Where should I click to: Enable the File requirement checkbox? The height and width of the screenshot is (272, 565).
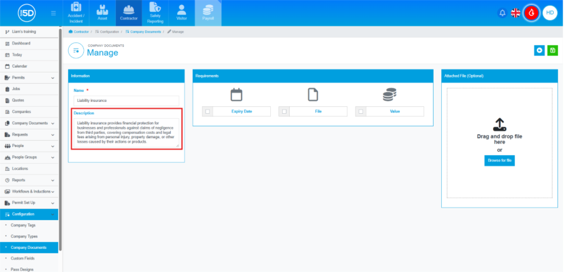click(x=284, y=111)
